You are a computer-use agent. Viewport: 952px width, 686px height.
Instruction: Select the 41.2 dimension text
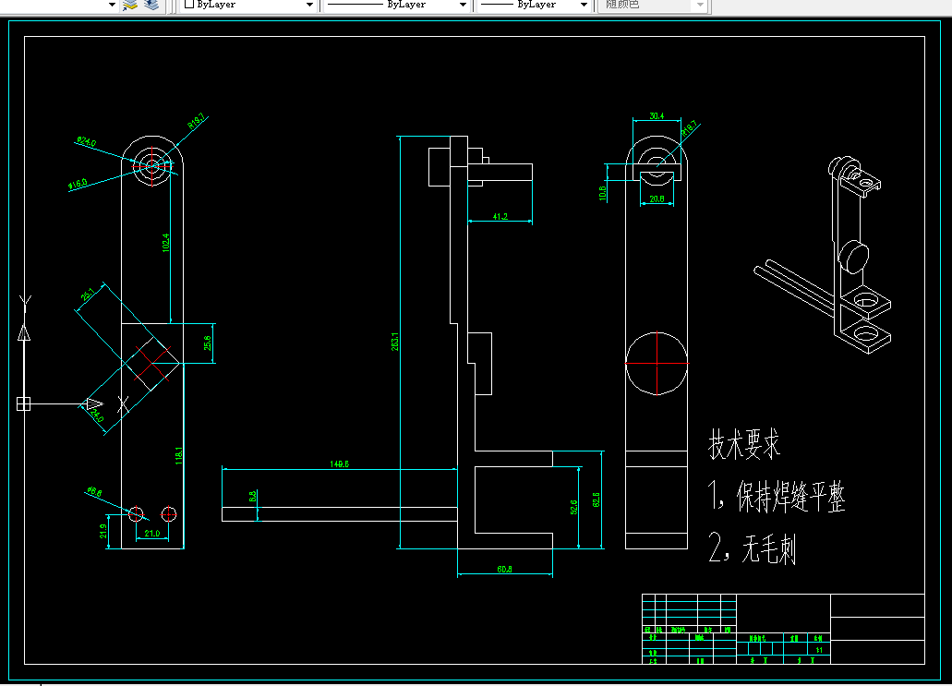tap(500, 216)
